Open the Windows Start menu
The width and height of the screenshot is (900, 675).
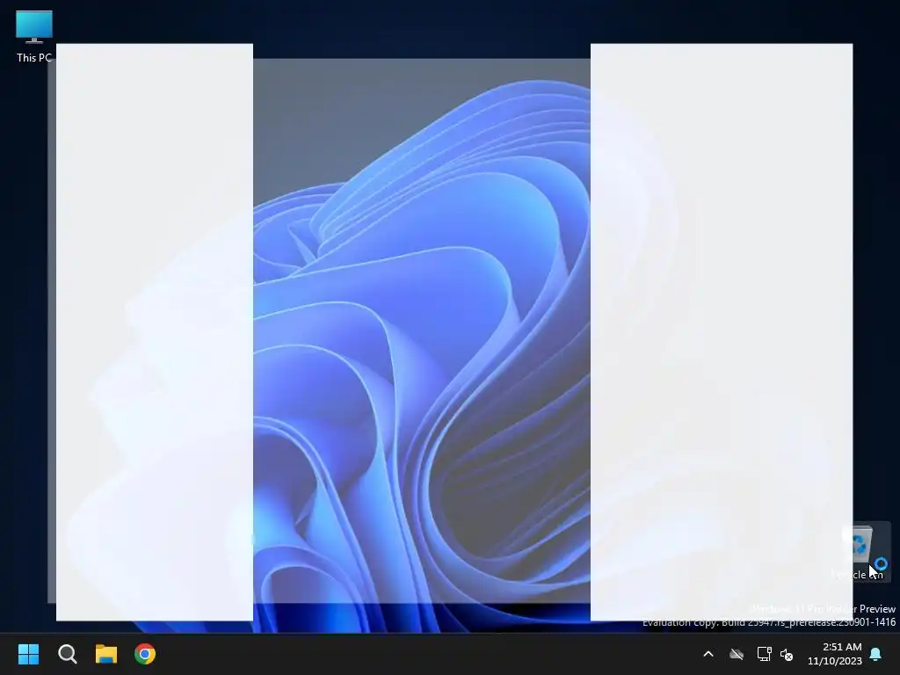click(28, 654)
